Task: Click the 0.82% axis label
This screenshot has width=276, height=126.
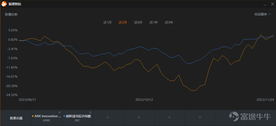Action: (x=13, y=39)
